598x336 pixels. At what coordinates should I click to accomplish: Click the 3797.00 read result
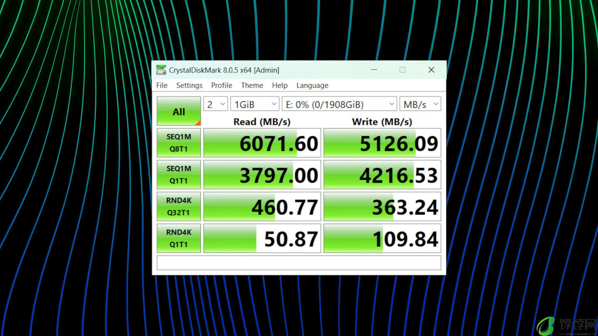(262, 175)
